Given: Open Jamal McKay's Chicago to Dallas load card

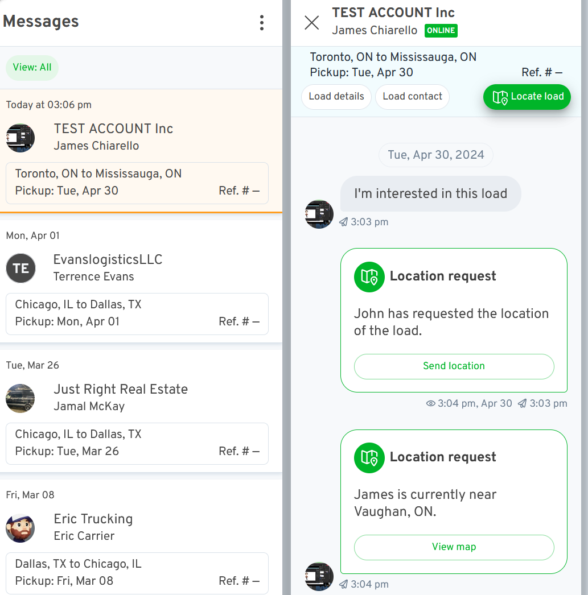Looking at the screenshot, I should point(137,443).
